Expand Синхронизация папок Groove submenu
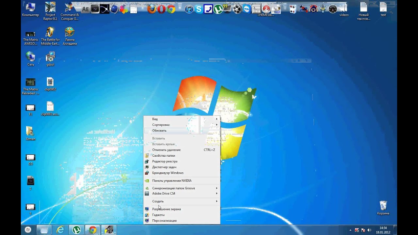 (182, 188)
